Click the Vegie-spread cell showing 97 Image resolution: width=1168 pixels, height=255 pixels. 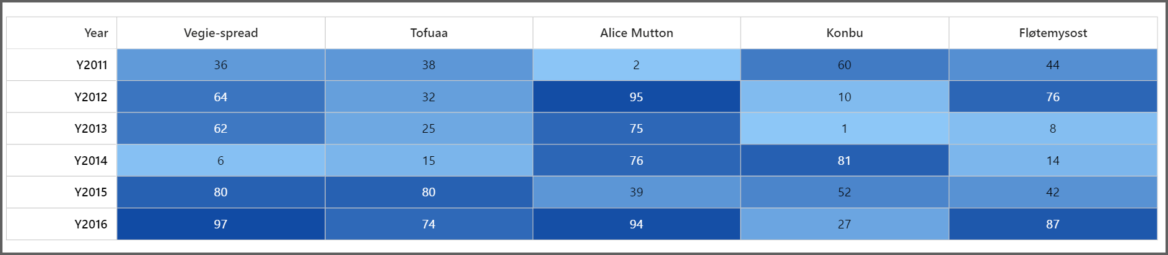[x=220, y=224]
